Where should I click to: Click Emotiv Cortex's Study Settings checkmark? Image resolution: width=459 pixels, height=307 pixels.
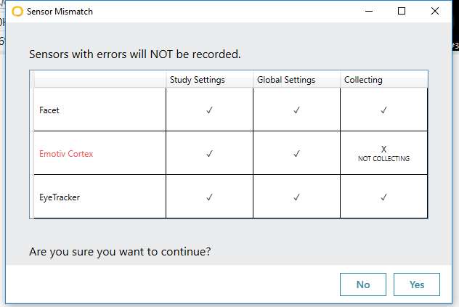click(209, 154)
